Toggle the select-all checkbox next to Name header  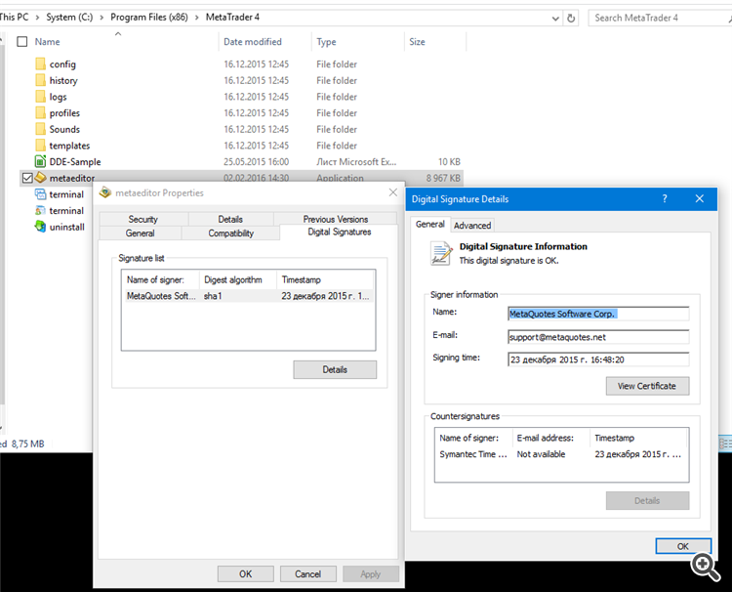[21, 42]
